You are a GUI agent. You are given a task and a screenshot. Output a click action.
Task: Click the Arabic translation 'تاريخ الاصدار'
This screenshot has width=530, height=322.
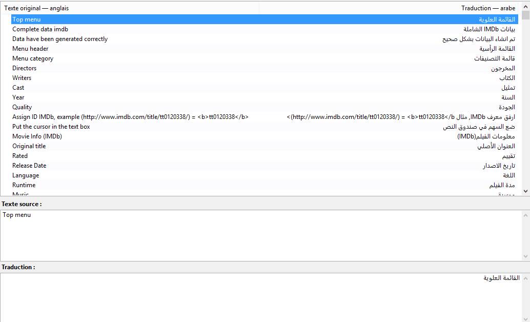(499, 166)
